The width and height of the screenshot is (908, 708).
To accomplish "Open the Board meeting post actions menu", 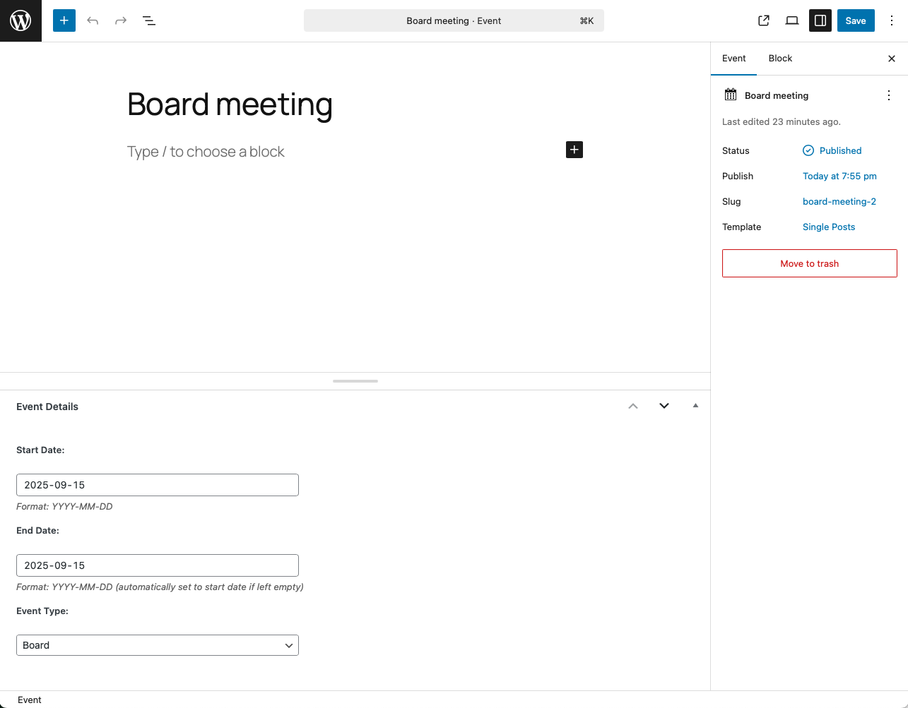I will (888, 95).
